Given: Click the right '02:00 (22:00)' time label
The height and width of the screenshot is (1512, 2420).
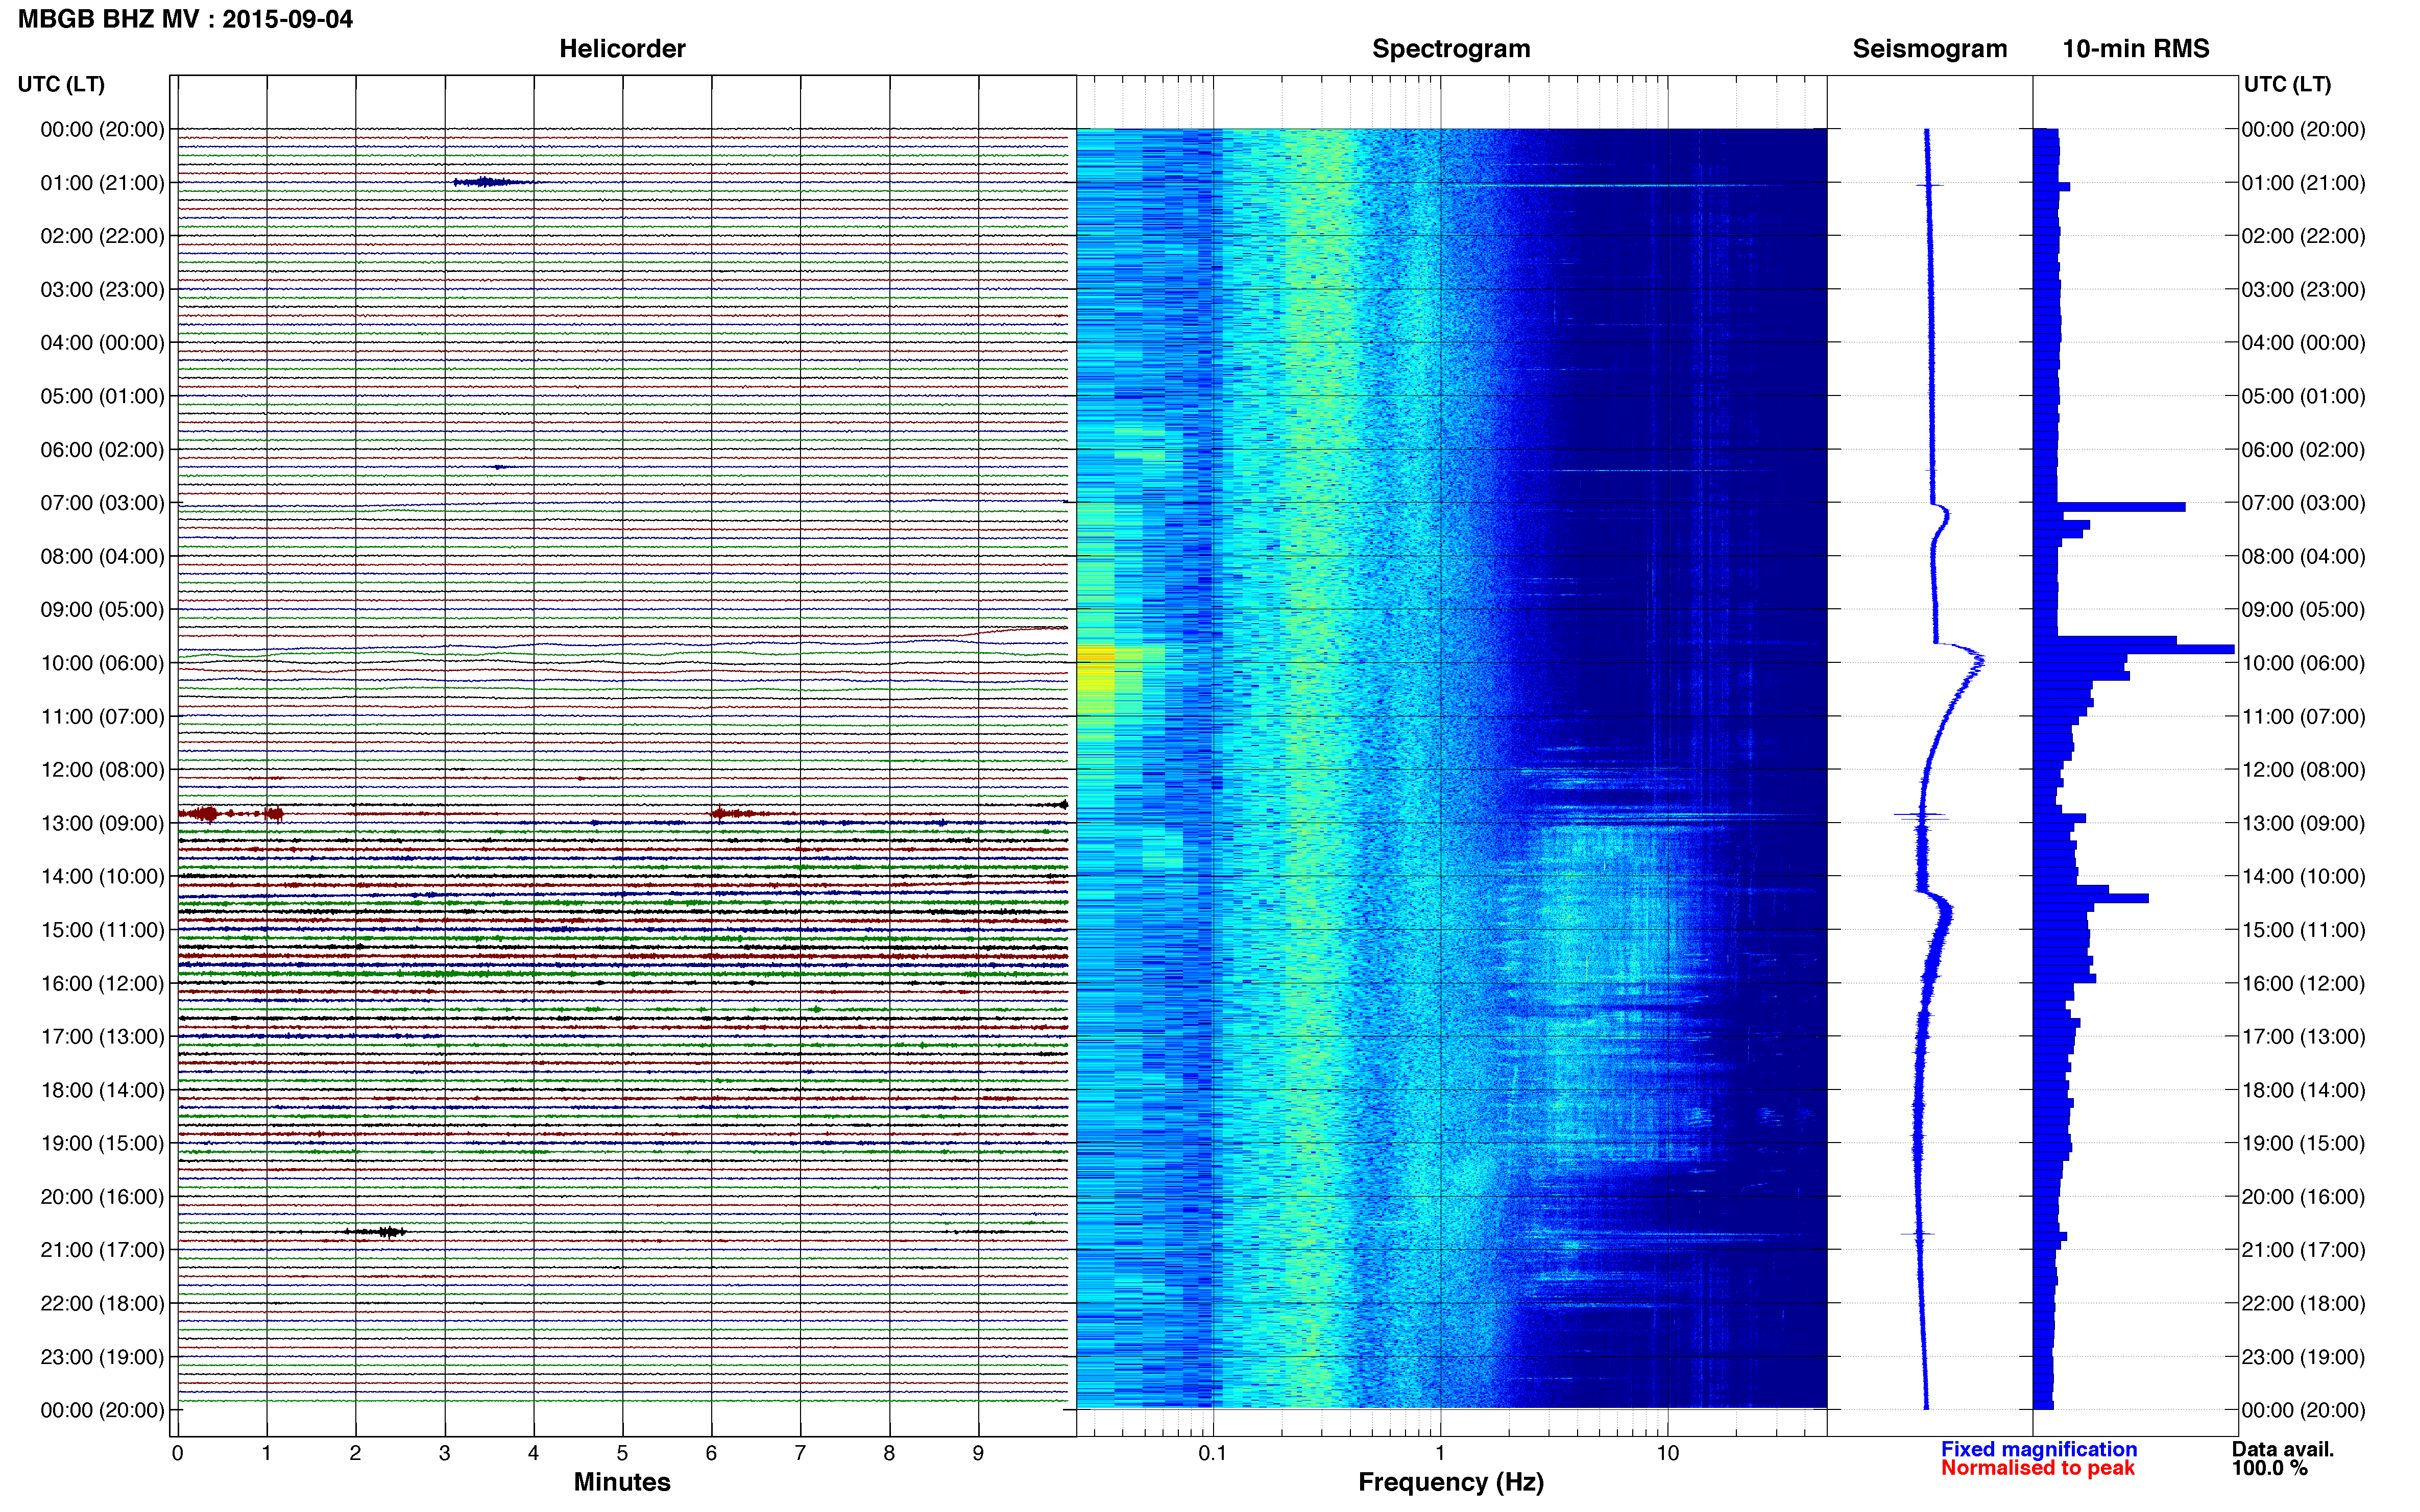Looking at the screenshot, I should click(2303, 236).
